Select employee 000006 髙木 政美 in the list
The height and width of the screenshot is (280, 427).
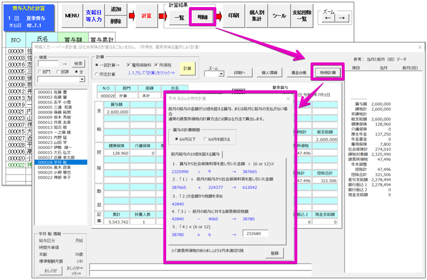[x=61, y=167]
